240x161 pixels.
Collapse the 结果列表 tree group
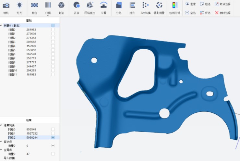point(2,125)
